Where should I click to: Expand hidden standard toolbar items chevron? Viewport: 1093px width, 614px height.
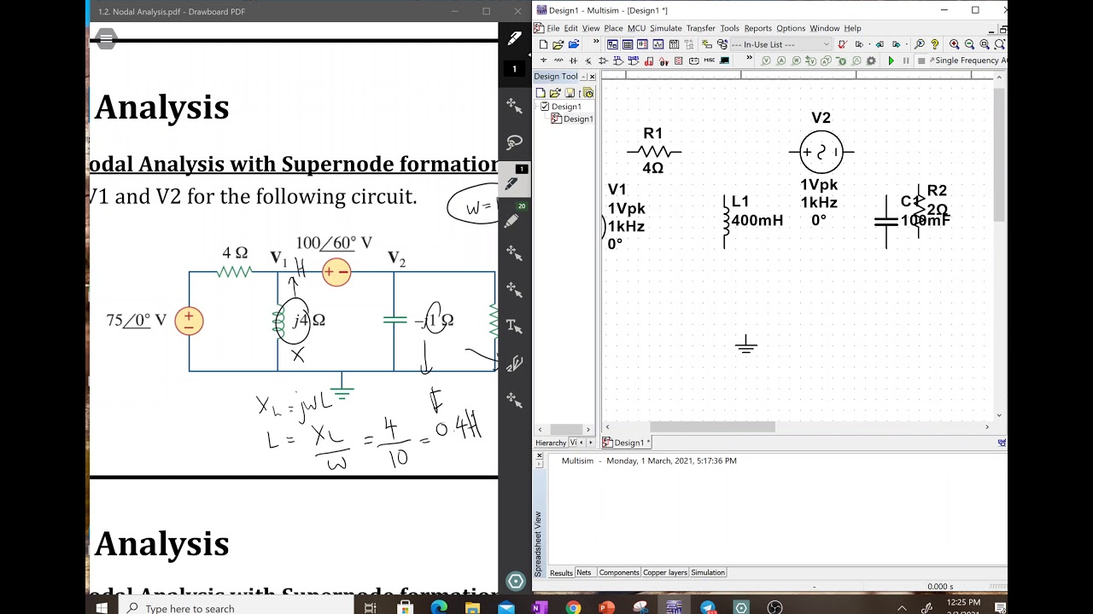[x=595, y=42]
